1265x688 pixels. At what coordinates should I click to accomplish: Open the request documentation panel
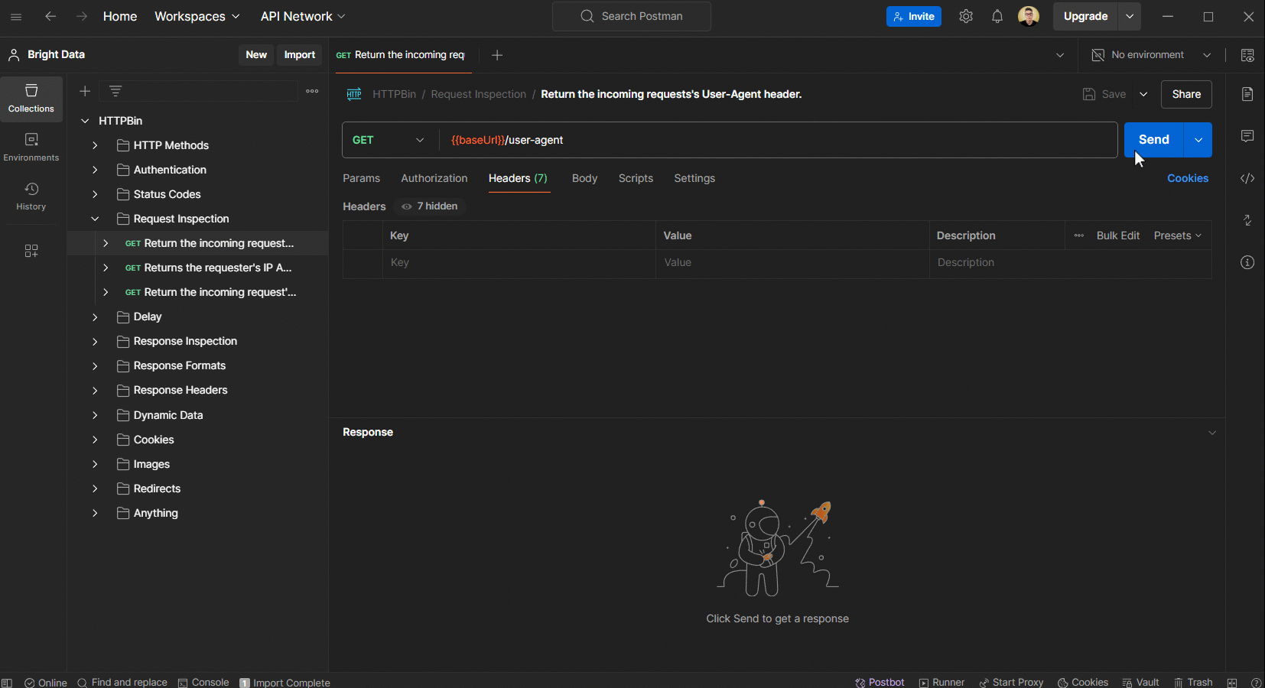[x=1247, y=94]
